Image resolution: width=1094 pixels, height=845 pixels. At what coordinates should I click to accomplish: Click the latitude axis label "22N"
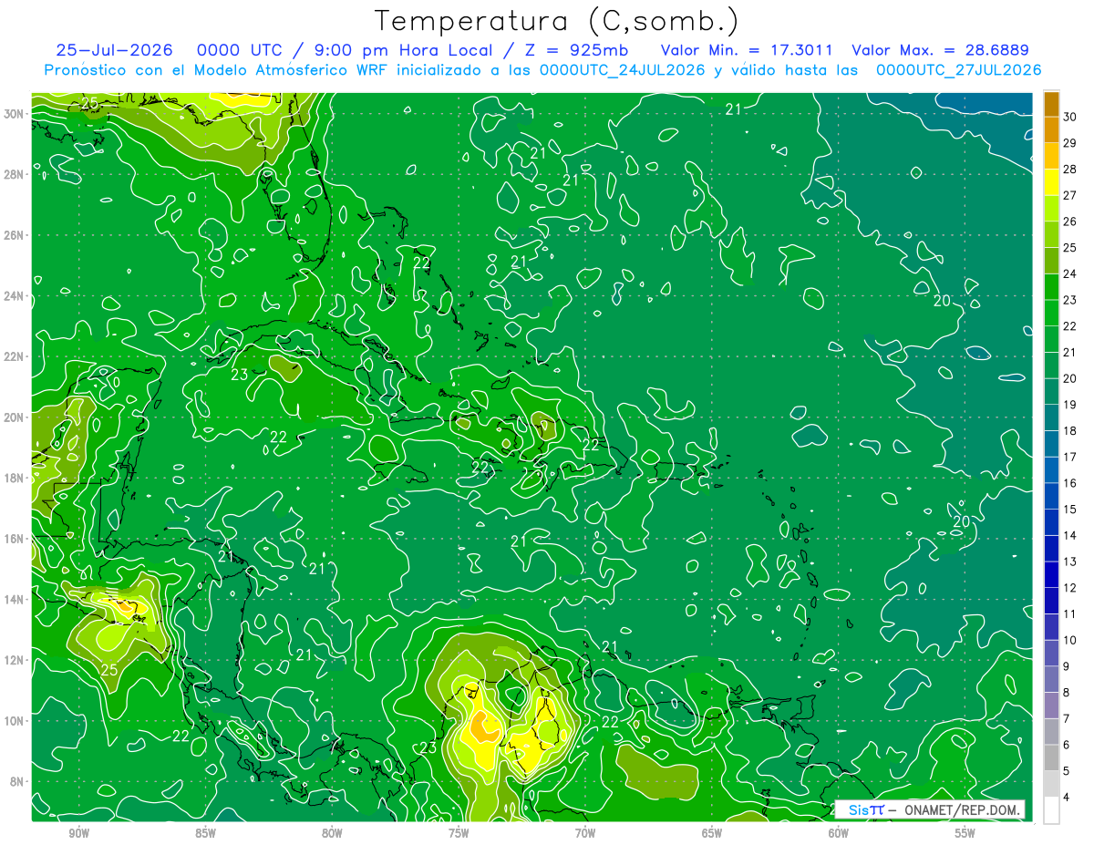14,356
